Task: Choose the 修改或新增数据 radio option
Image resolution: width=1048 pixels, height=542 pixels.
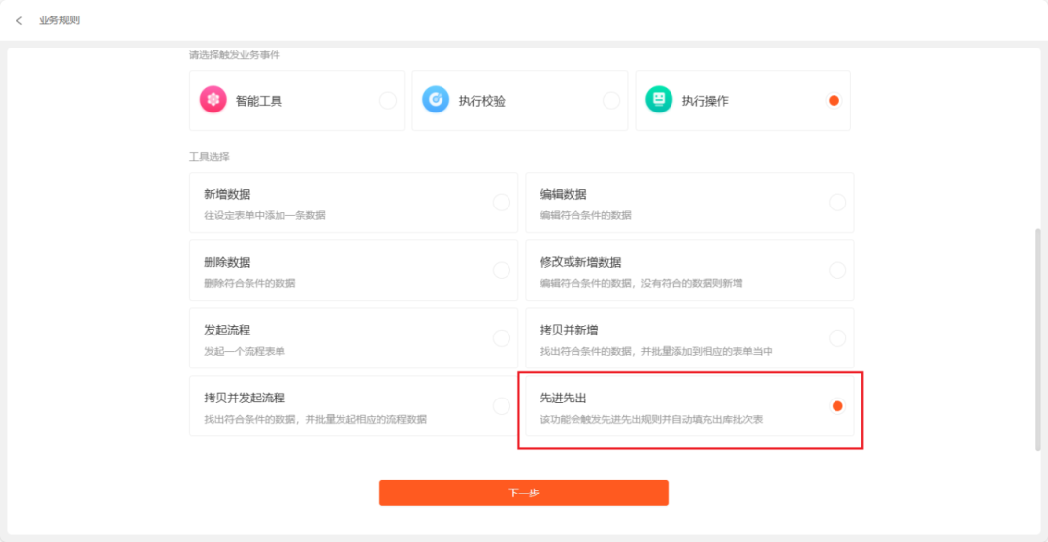Action: 837,271
